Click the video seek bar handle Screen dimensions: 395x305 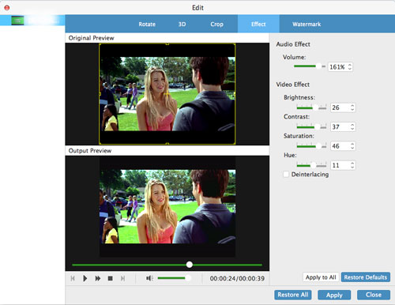tap(190, 265)
